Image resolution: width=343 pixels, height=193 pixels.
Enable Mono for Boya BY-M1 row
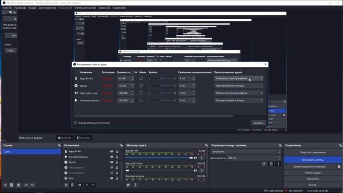141,78
